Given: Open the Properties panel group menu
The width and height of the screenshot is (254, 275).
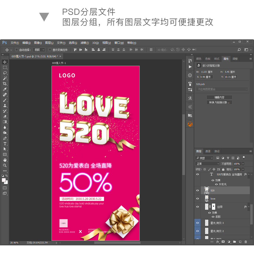Looking at the screenshot, I should tap(251, 59).
